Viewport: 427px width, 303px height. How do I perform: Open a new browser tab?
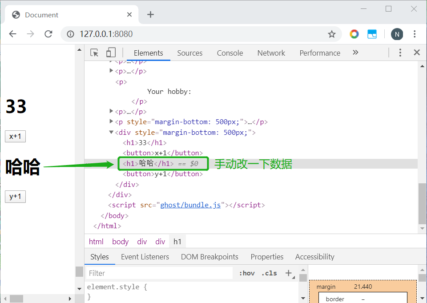151,14
